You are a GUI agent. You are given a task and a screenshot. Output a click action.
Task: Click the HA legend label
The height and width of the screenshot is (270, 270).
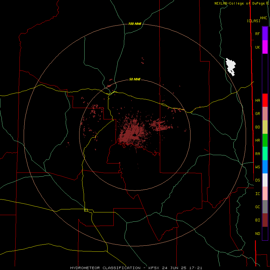click(257, 100)
